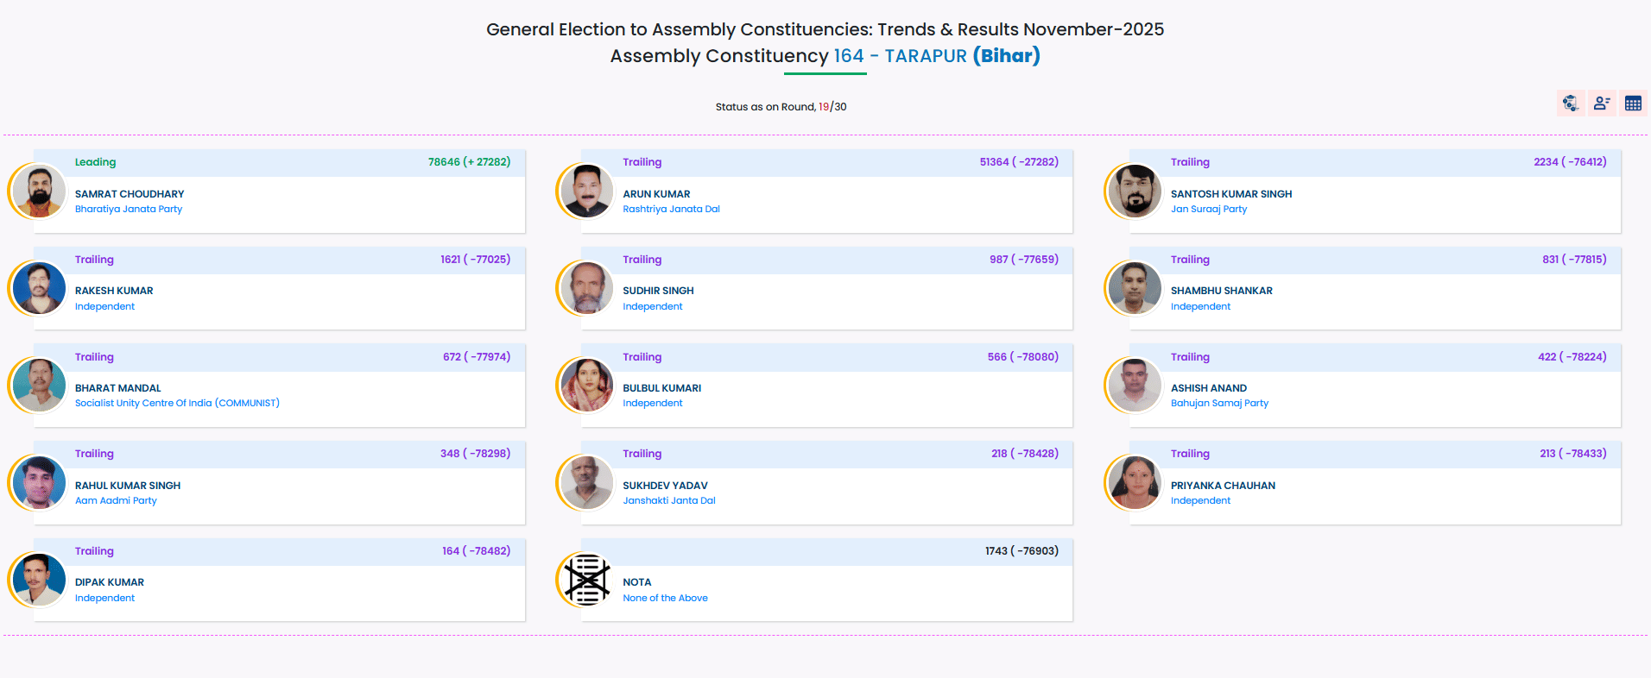
Task: Click Arun Kumar's candidate photo
Action: click(587, 191)
